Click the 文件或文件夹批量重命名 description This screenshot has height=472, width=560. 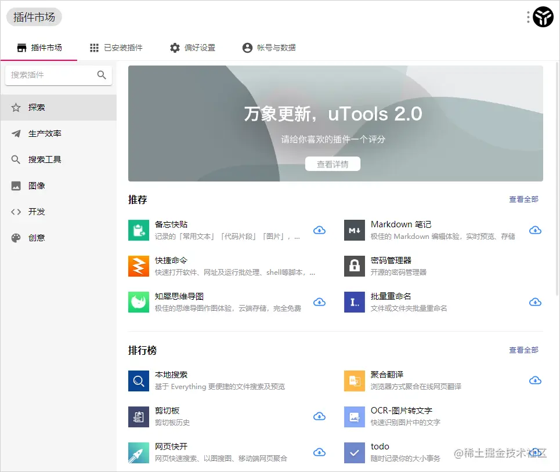409,308
